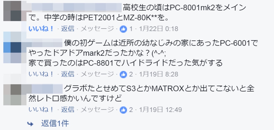Viewport: 274px width, 130px height.
Task: Click メッセージ under the PC-6001 comment
Action: [97, 75]
